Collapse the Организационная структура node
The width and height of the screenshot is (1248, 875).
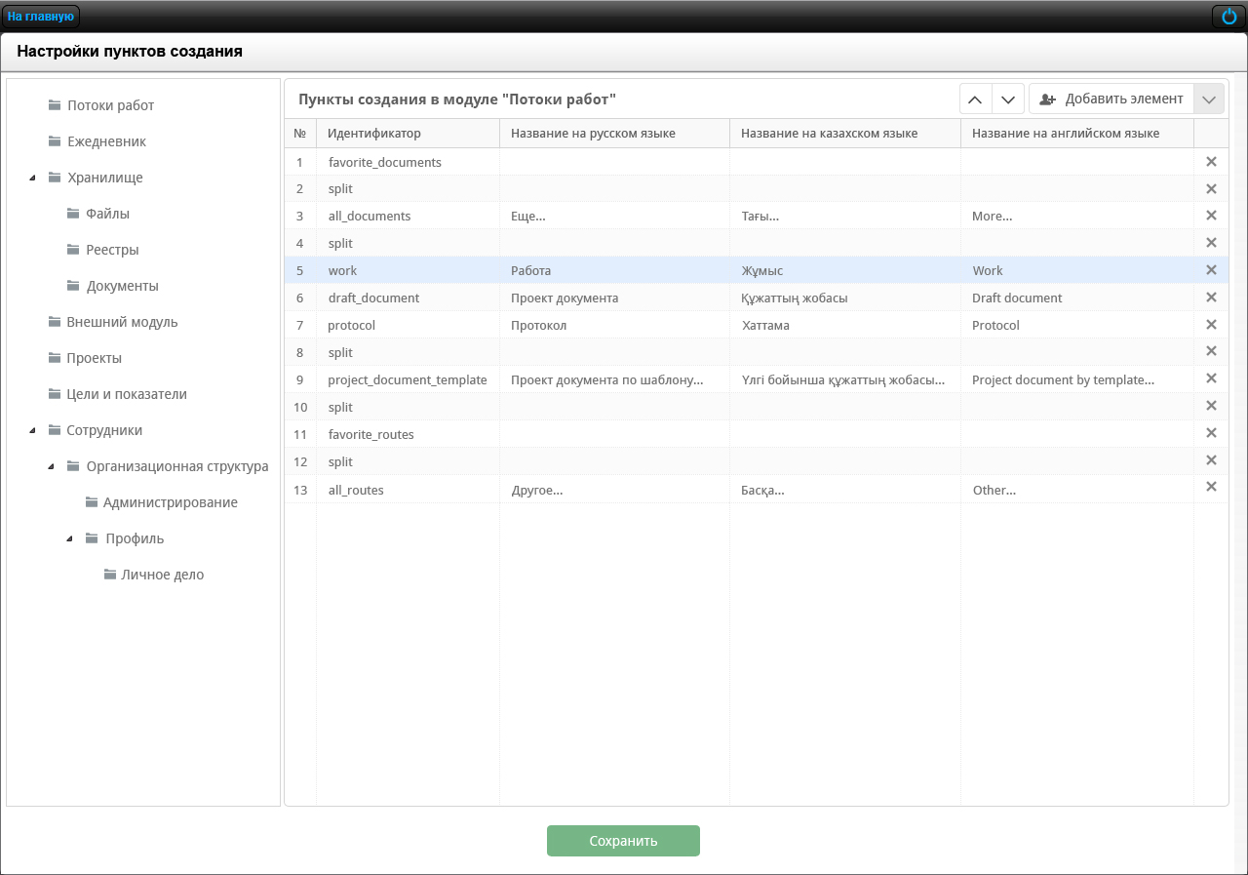[x=51, y=466]
